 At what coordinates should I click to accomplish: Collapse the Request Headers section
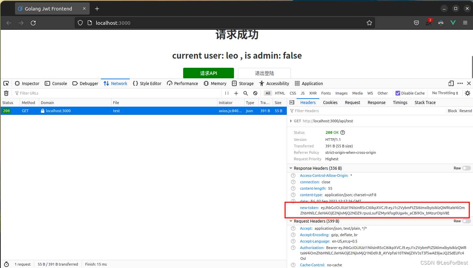(291, 221)
